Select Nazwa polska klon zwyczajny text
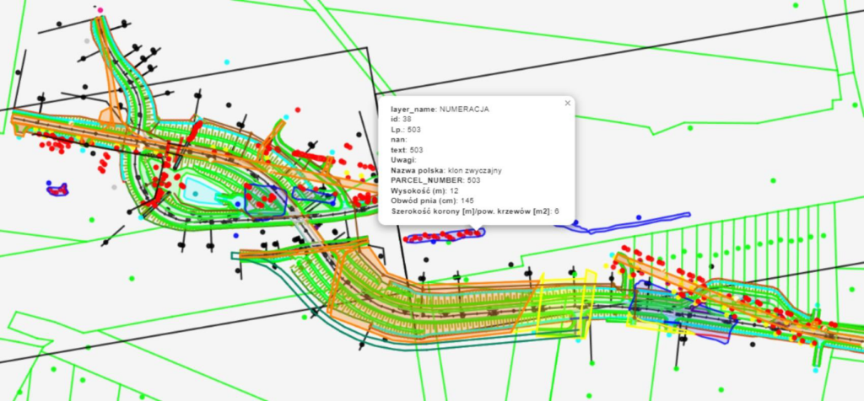Screen dimensions: 864x401 446,170
